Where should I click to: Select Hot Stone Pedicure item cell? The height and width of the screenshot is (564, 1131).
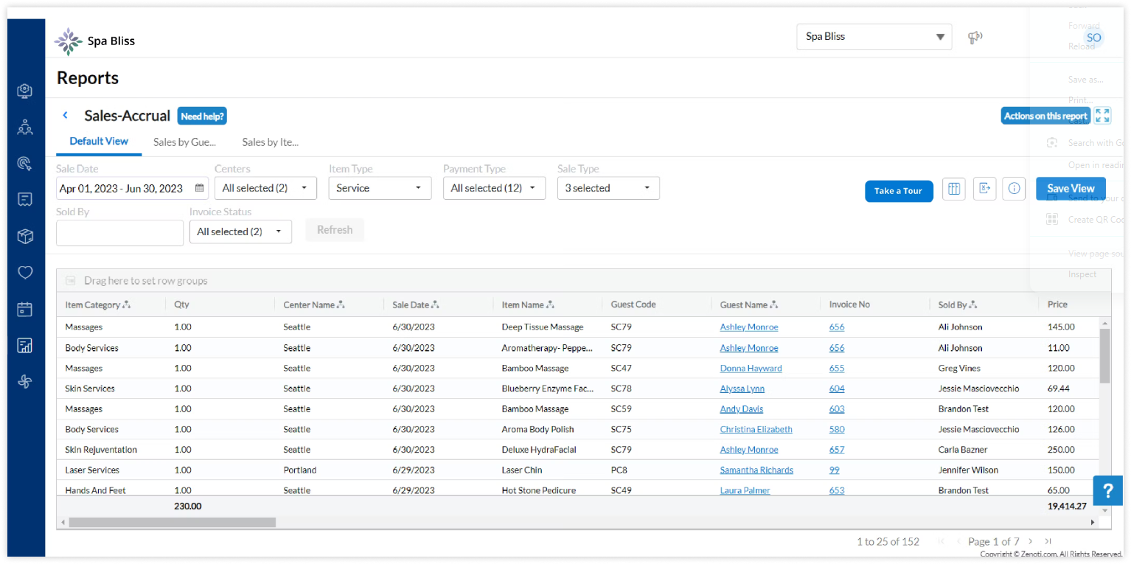[x=539, y=490]
